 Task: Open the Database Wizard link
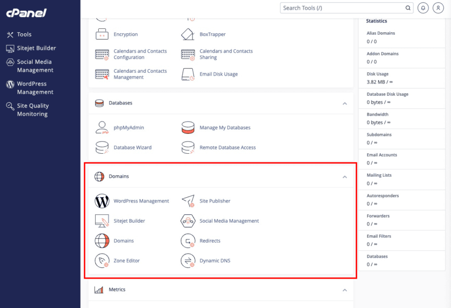pyautogui.click(x=133, y=147)
